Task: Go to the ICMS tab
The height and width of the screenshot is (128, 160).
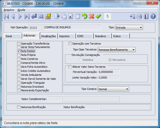Action: tap(85, 36)
